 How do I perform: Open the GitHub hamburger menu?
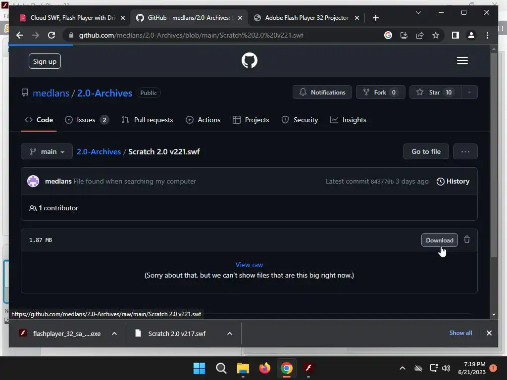[462, 60]
